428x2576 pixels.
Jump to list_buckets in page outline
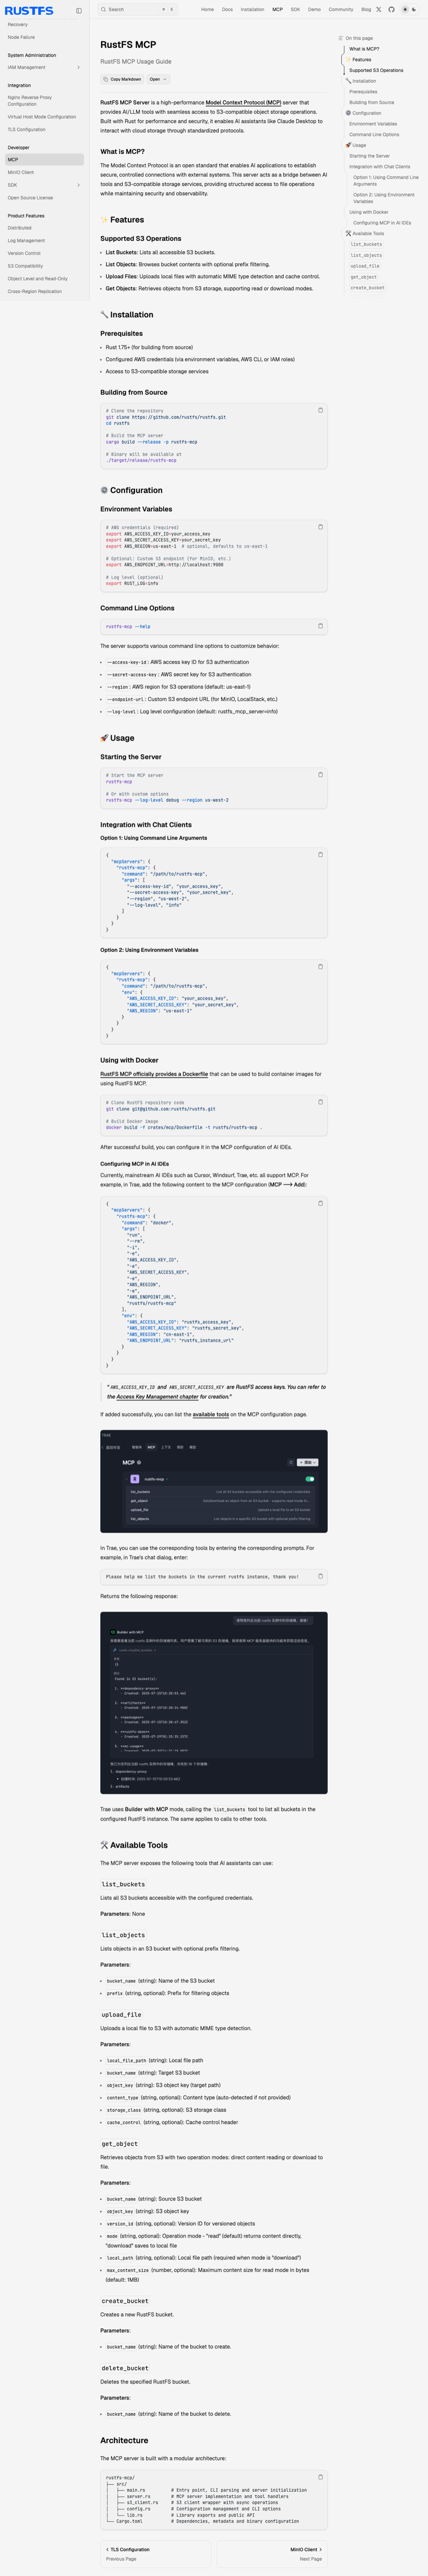tap(366, 244)
